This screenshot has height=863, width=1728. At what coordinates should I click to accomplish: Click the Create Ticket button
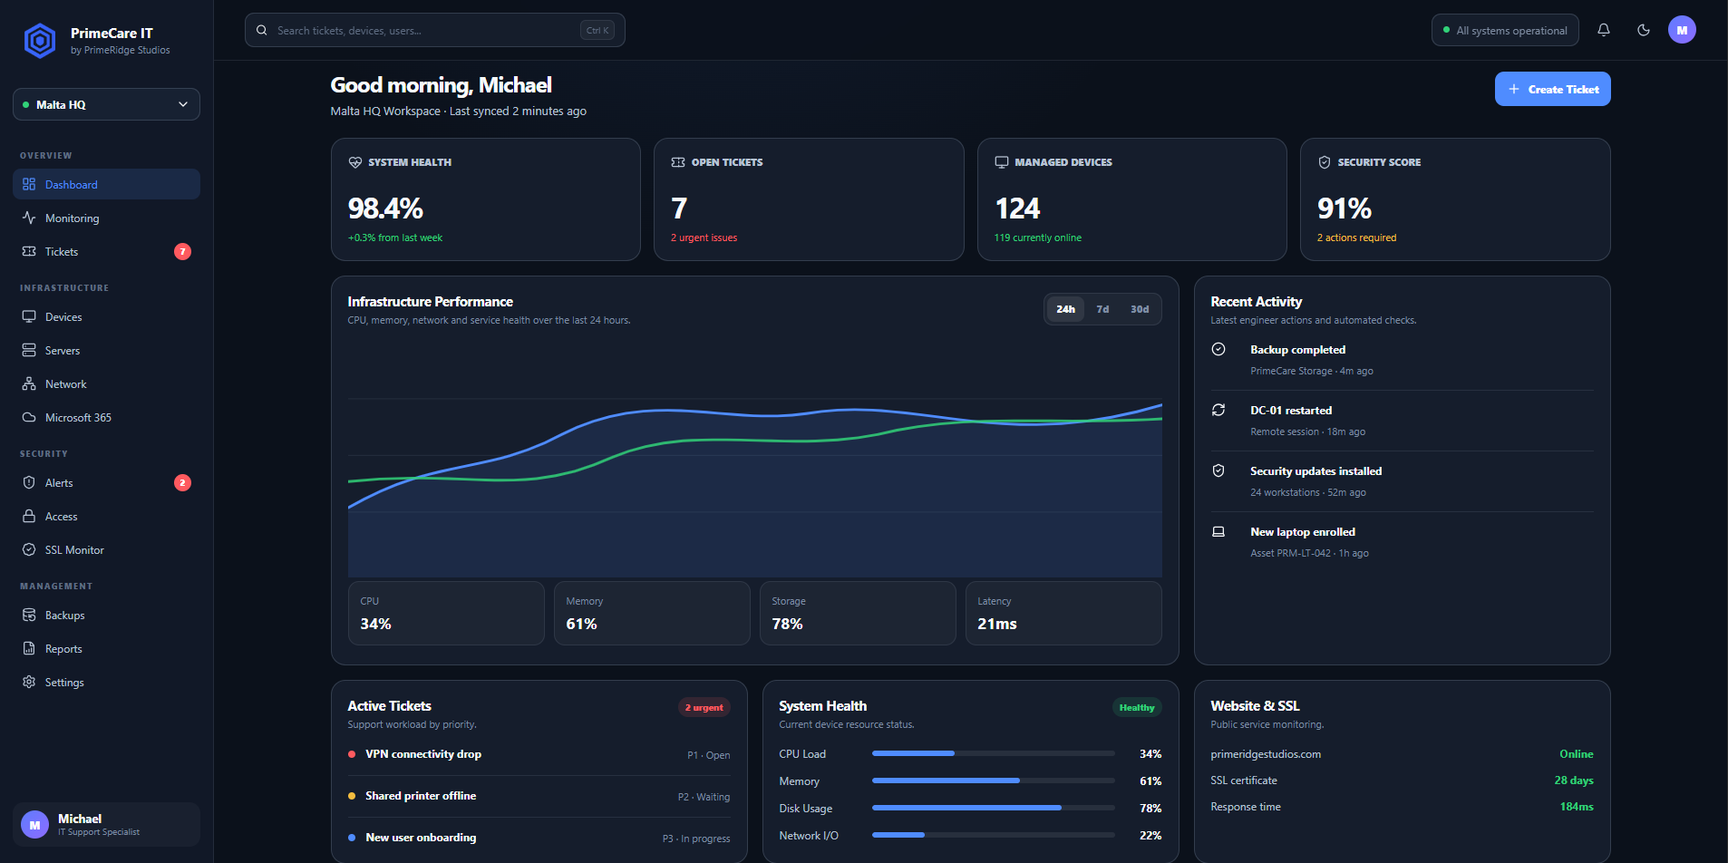click(1552, 89)
